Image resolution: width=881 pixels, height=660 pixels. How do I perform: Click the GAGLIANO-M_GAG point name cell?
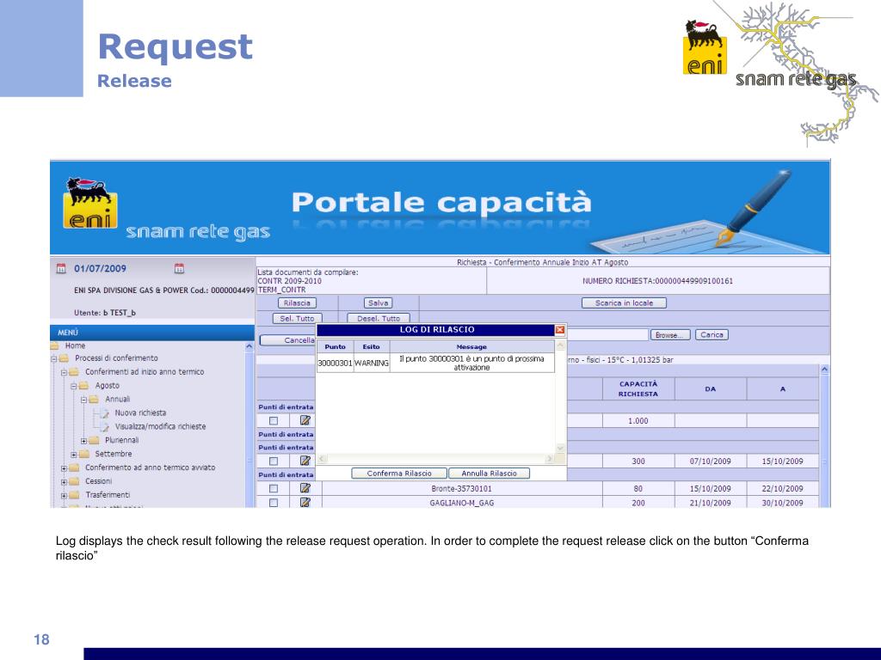click(x=461, y=502)
